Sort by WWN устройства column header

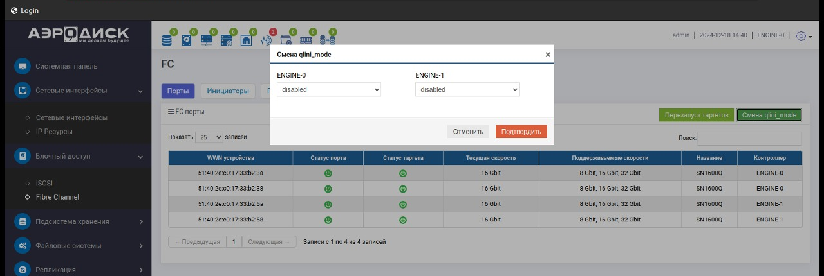230,158
